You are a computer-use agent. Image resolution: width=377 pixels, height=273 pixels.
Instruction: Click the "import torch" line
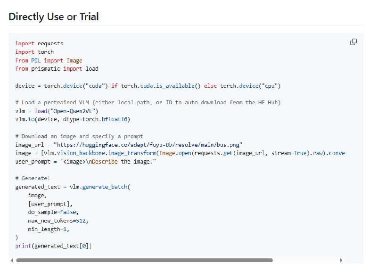34,52
